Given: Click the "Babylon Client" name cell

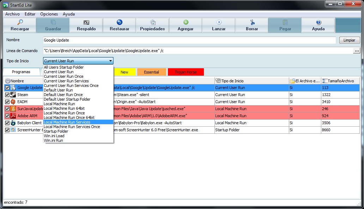Looking at the screenshot, I should coord(29,123).
